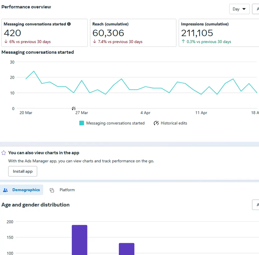Click the green up arrow under 211,105

pos(183,42)
